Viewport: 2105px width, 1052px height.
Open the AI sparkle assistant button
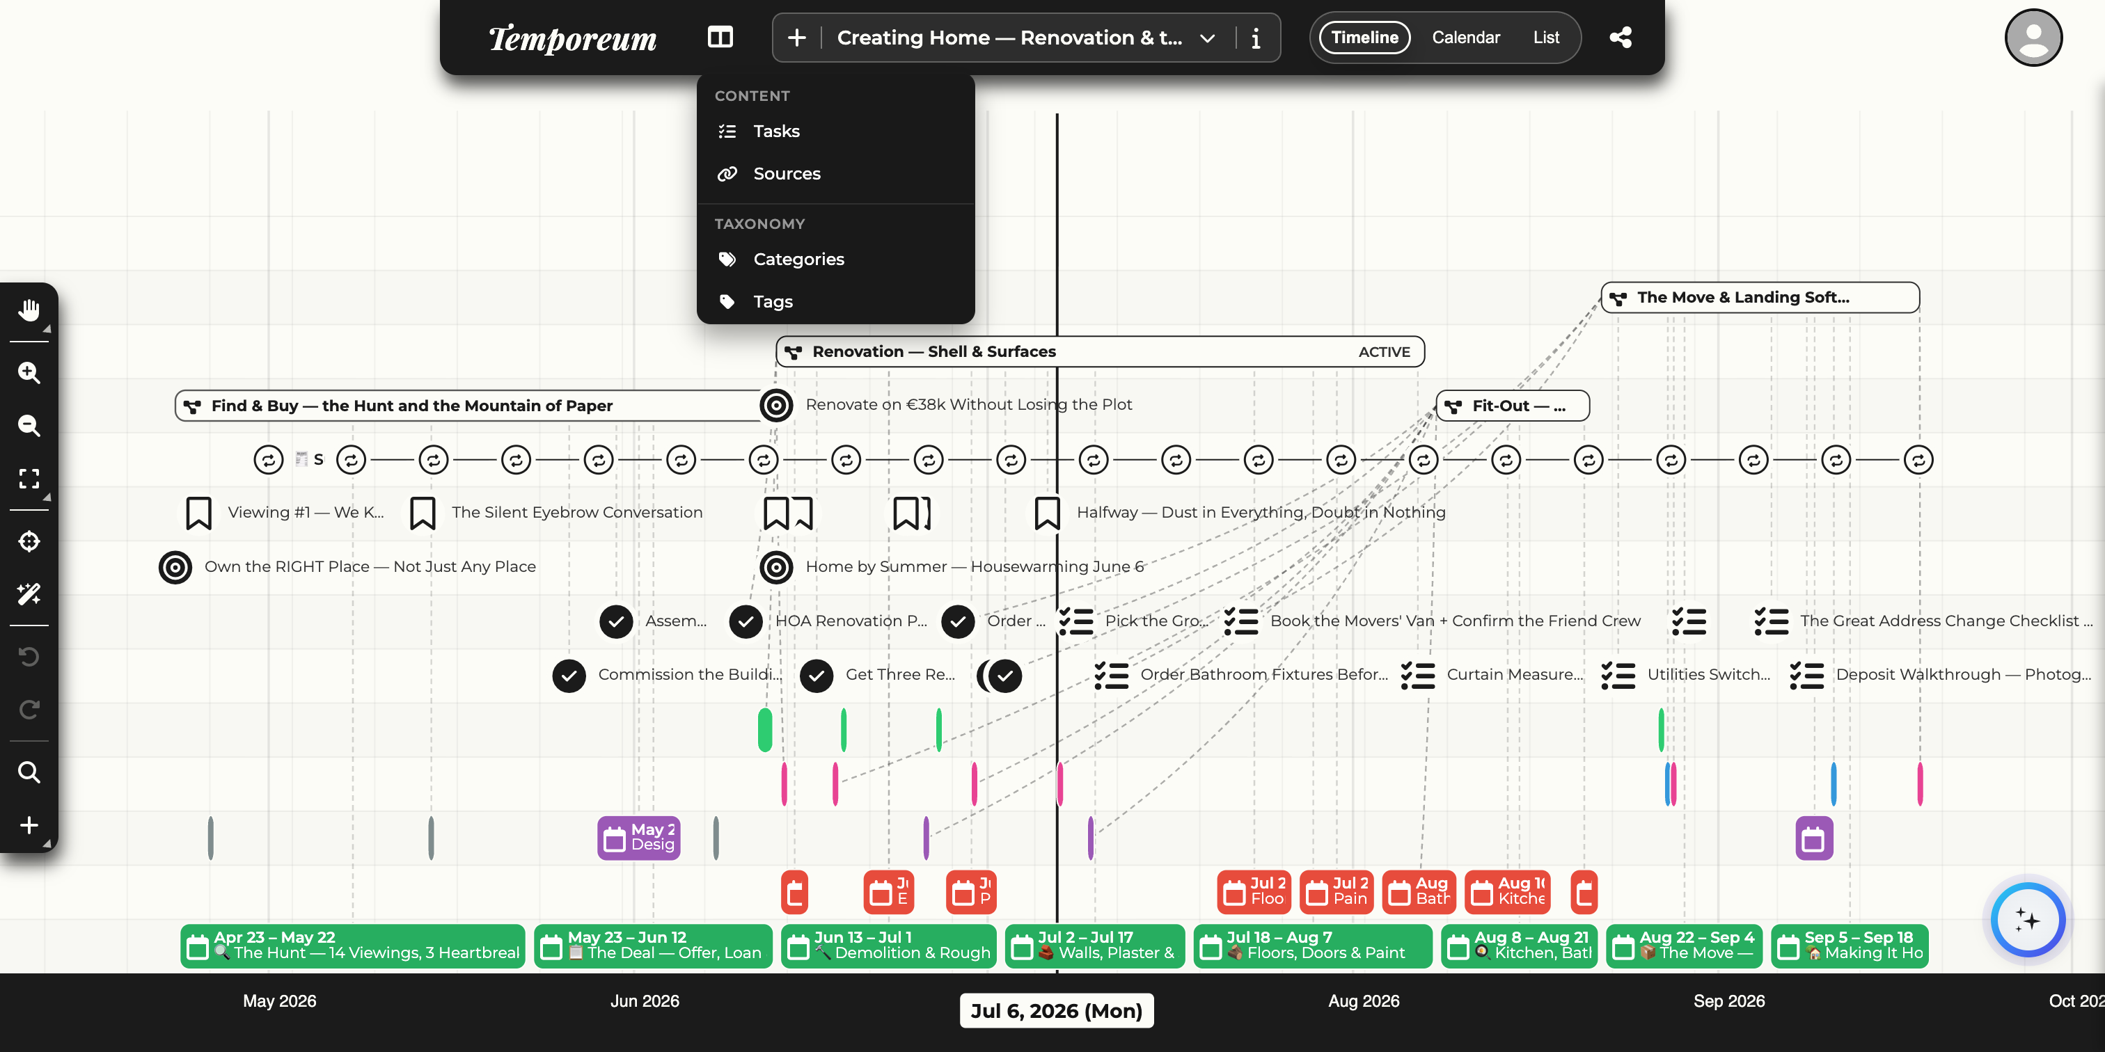(x=2028, y=921)
